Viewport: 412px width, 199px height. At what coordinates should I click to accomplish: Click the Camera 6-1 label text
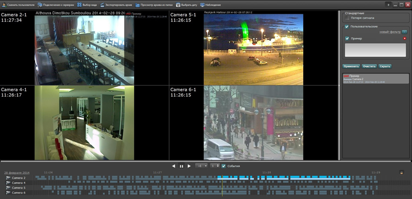[183, 90]
